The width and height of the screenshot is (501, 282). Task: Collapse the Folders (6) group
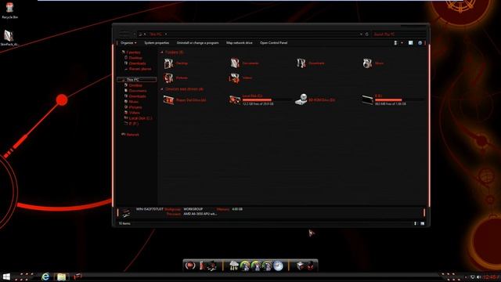coord(162,52)
